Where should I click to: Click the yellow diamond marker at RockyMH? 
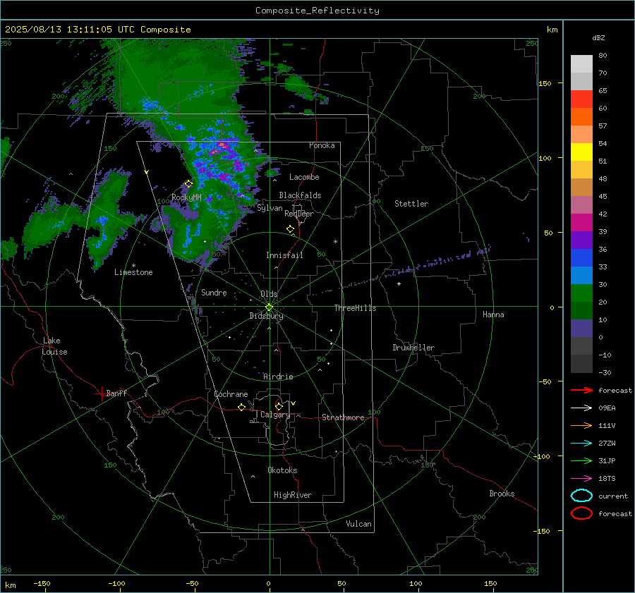[x=188, y=184]
